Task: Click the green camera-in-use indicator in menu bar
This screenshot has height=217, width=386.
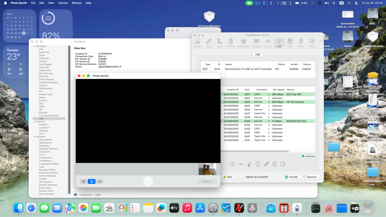Action: [x=249, y=3]
